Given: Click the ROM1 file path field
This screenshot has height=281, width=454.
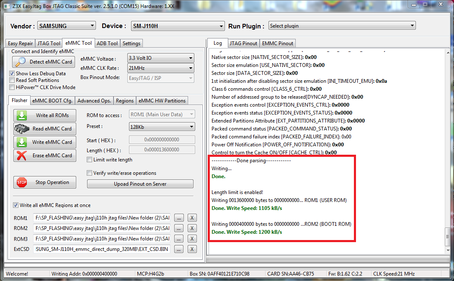Looking at the screenshot, I should [x=102, y=218].
